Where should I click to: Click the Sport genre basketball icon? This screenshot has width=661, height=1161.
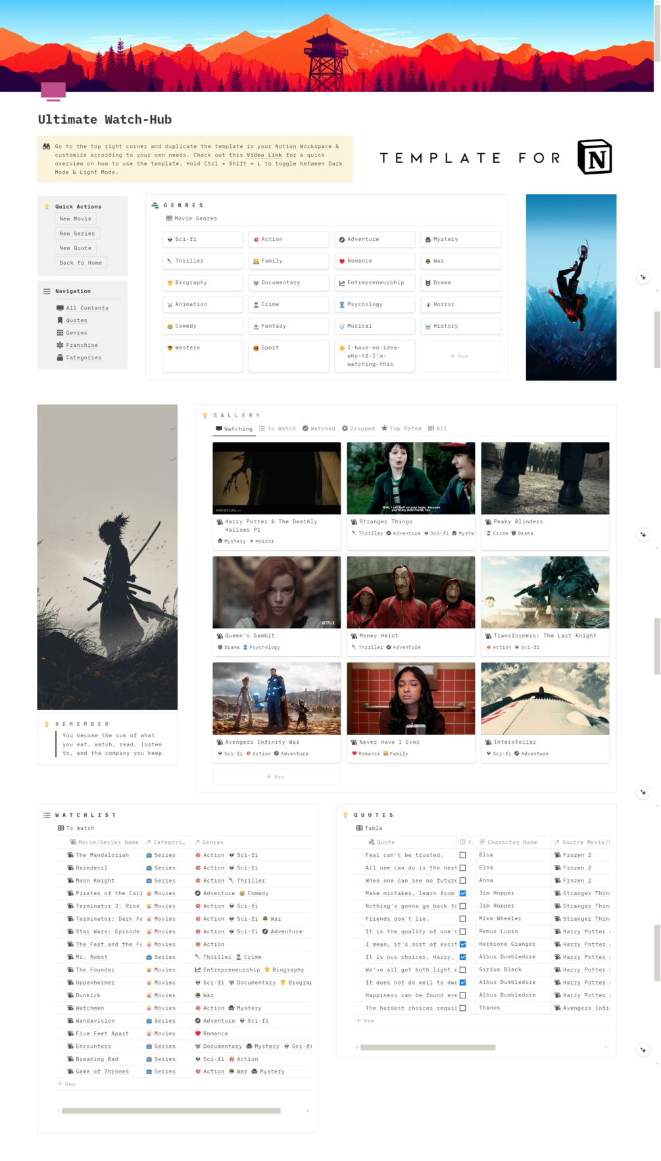coord(256,348)
